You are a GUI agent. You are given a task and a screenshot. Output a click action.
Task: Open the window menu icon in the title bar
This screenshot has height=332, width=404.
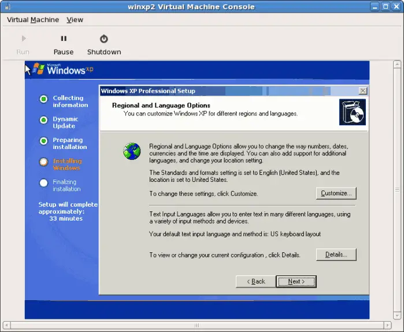[8, 6]
